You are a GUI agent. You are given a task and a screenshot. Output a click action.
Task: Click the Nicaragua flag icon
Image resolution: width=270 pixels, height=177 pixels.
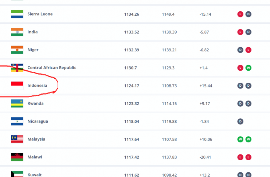click(17, 121)
